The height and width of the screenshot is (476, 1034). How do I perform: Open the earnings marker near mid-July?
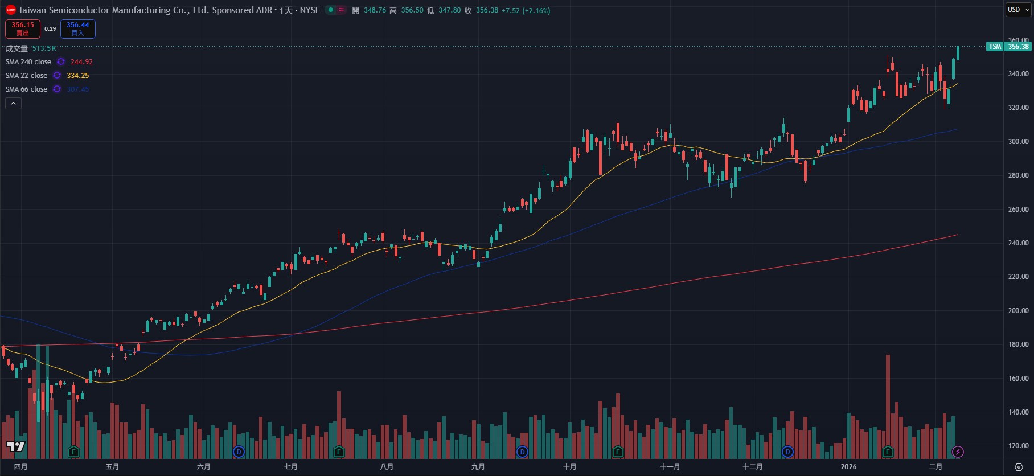tap(339, 452)
